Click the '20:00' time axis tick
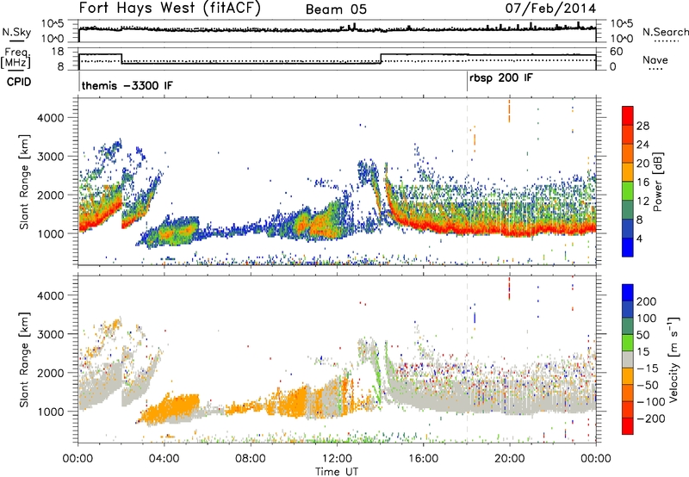Screen dimensions: 689x477 510,459
